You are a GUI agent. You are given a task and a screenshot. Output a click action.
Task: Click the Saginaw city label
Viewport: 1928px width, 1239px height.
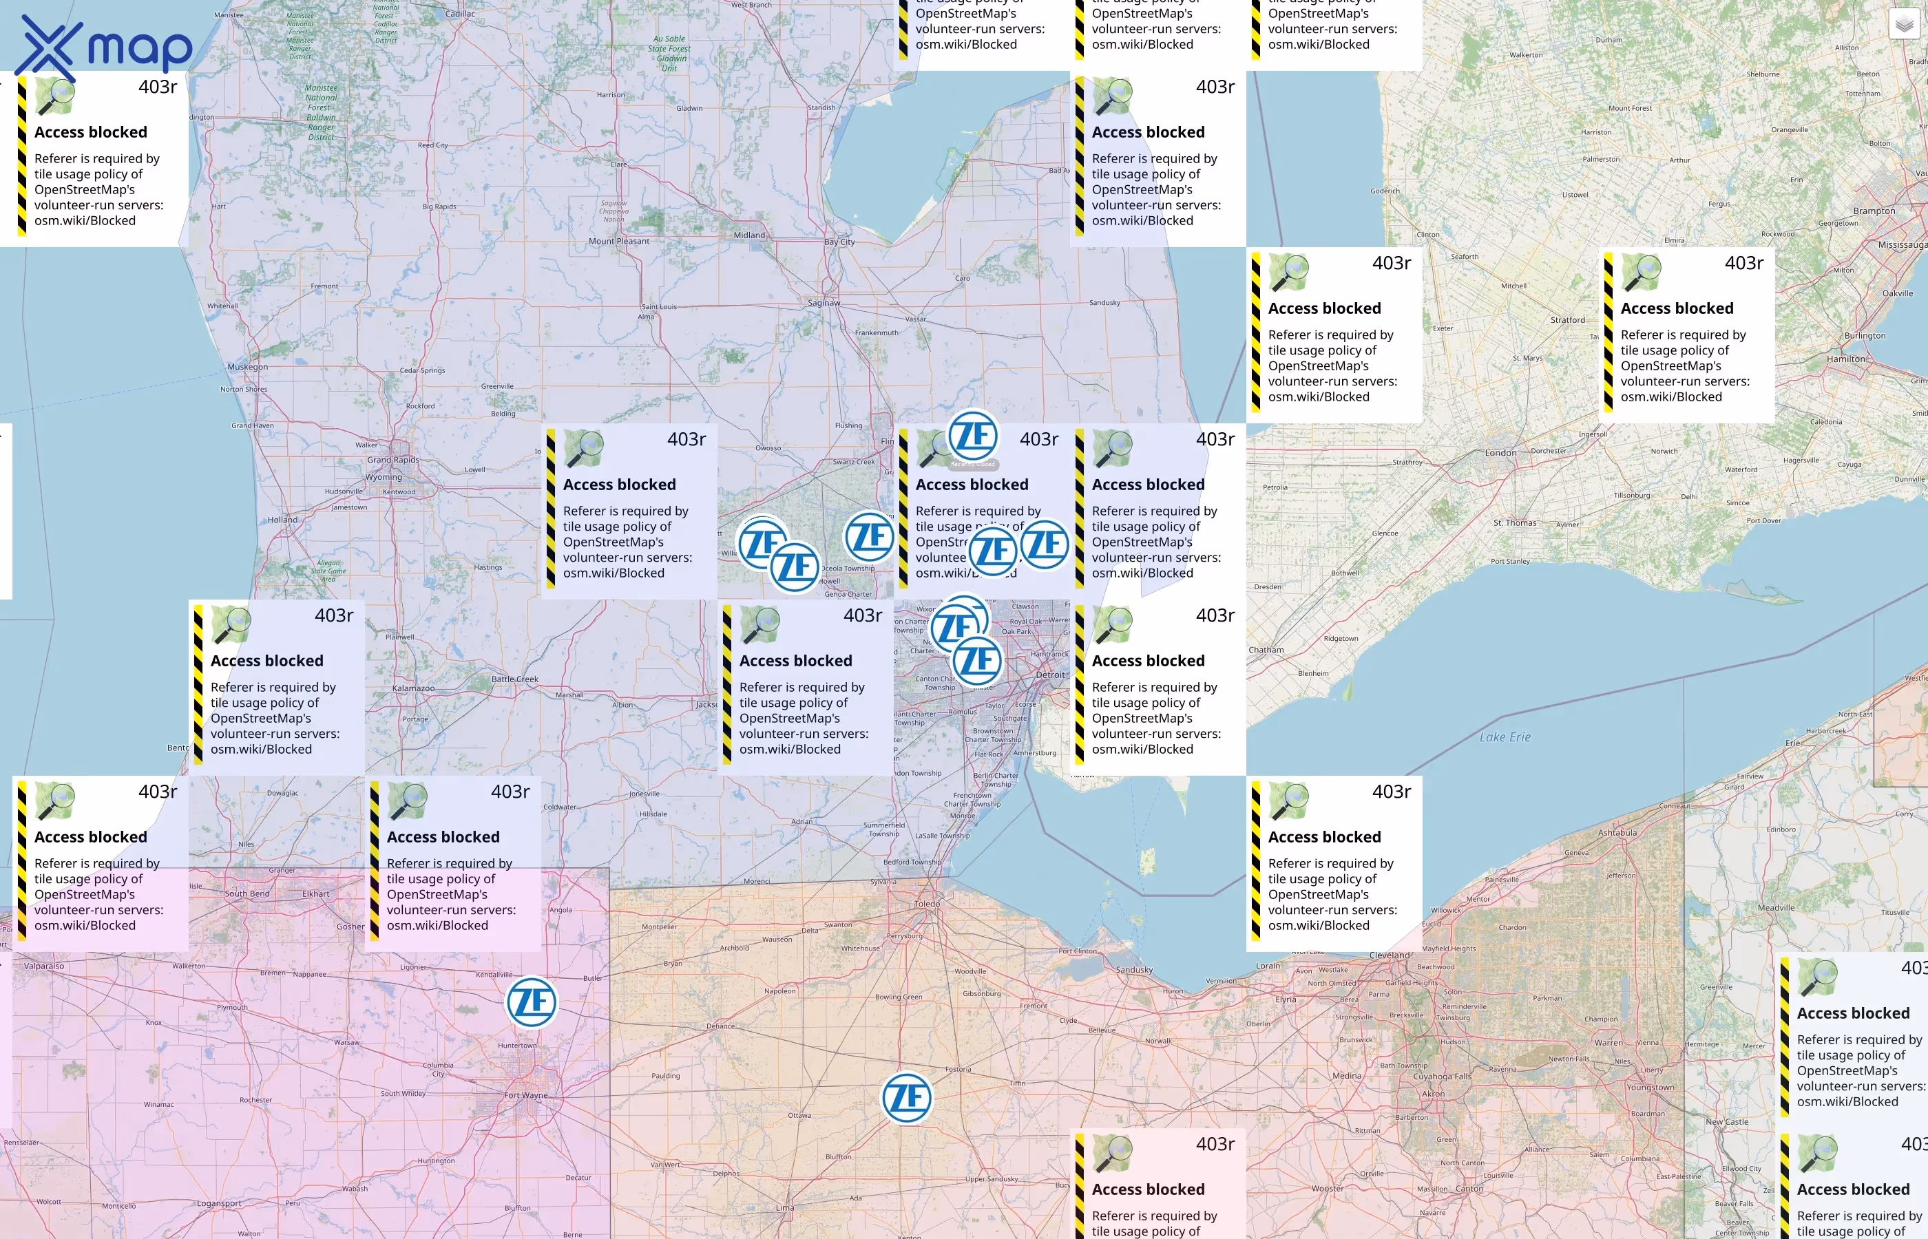click(x=824, y=304)
